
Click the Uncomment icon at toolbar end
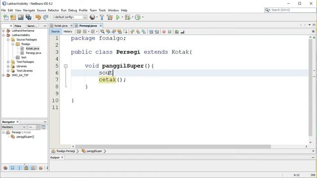coord(183,32)
